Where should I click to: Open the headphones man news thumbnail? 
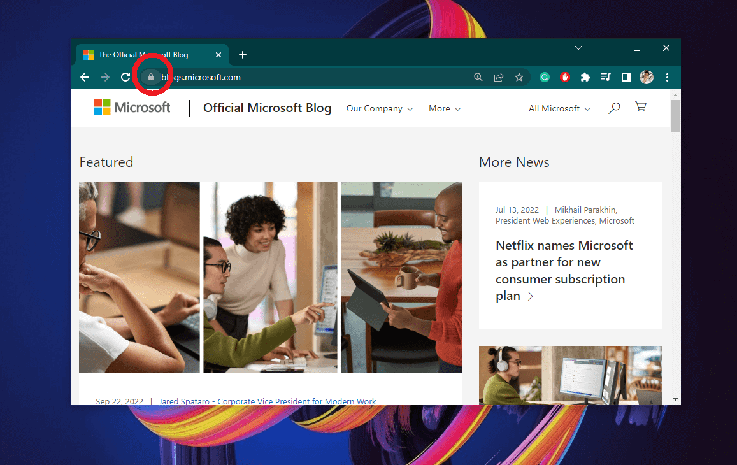[570, 375]
